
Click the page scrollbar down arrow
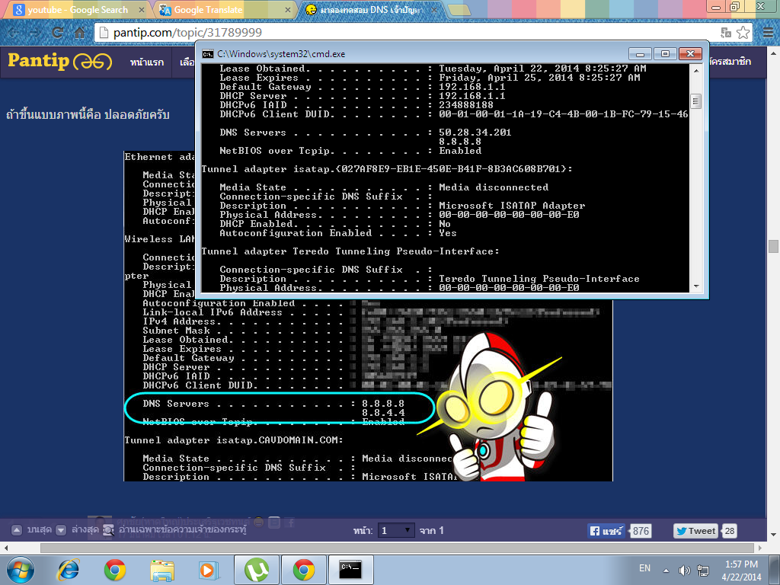pyautogui.click(x=773, y=535)
